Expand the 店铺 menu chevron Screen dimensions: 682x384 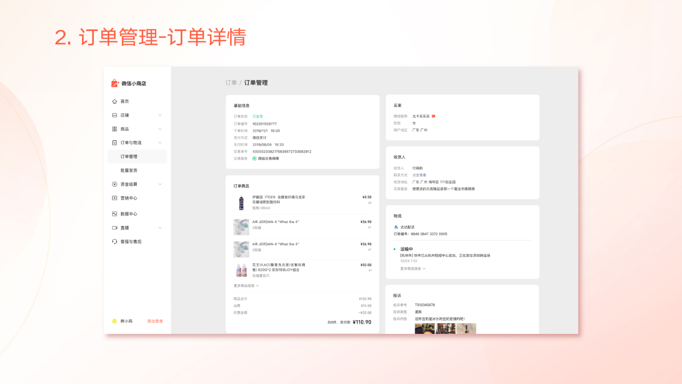point(160,115)
